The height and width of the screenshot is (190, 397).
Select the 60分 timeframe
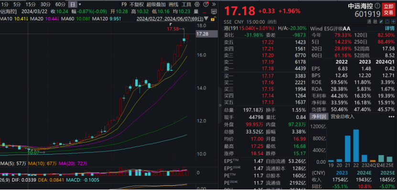tap(60, 4)
